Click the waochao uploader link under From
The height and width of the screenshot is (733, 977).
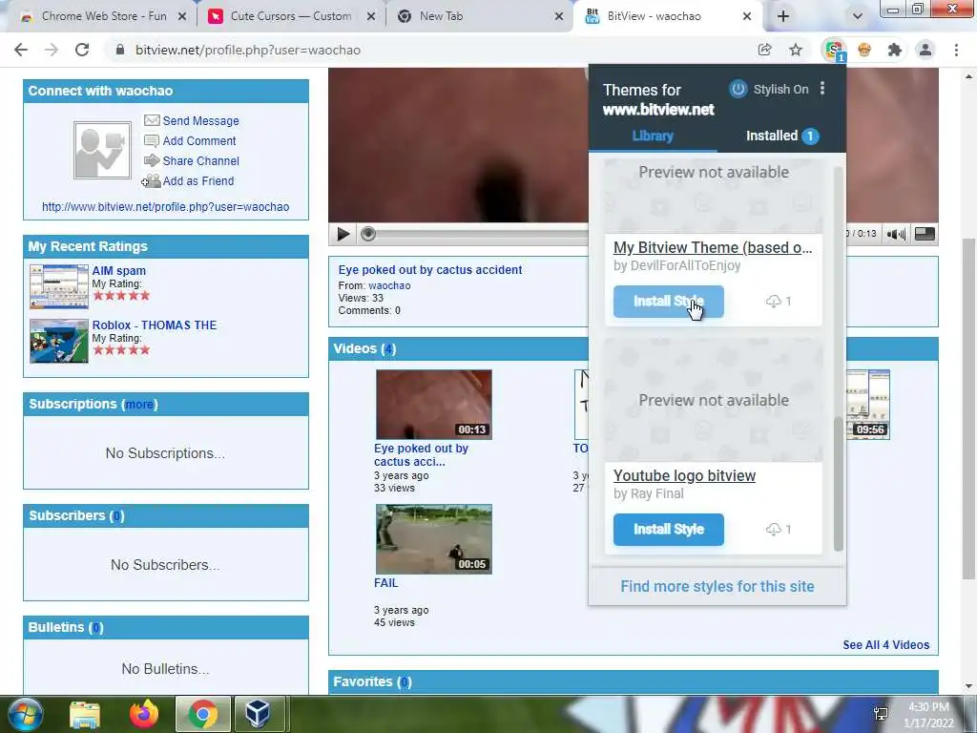point(389,285)
